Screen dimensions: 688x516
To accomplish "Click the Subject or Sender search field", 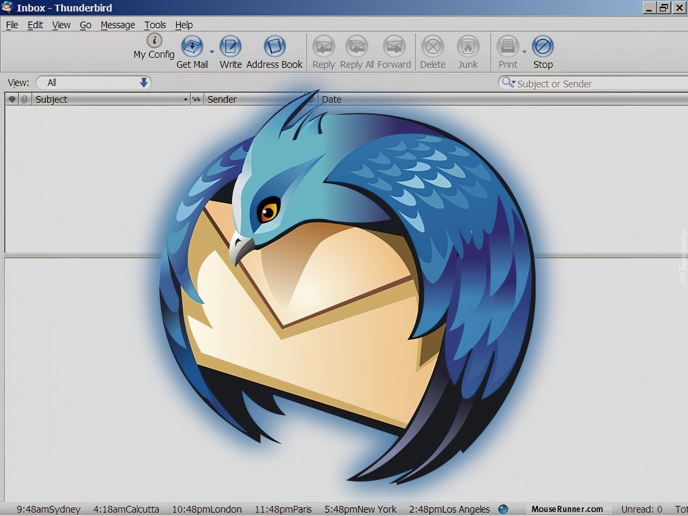I will click(x=595, y=84).
